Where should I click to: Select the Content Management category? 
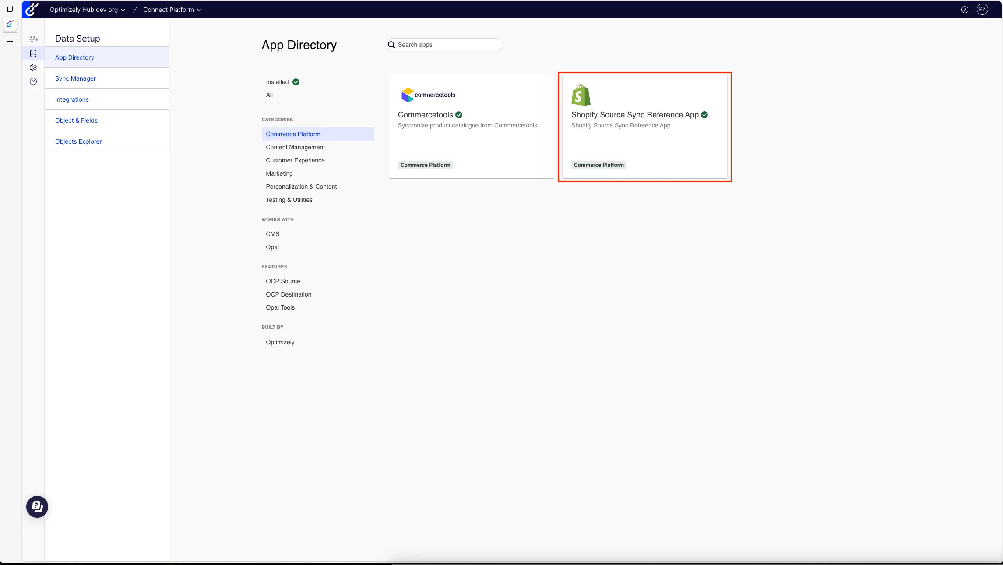[296, 147]
